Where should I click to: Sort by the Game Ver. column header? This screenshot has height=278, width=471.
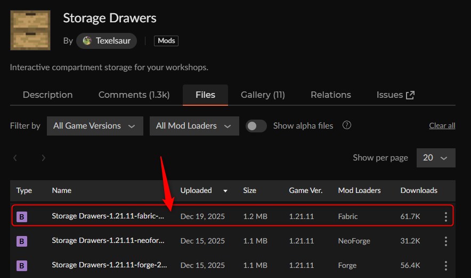coord(306,190)
